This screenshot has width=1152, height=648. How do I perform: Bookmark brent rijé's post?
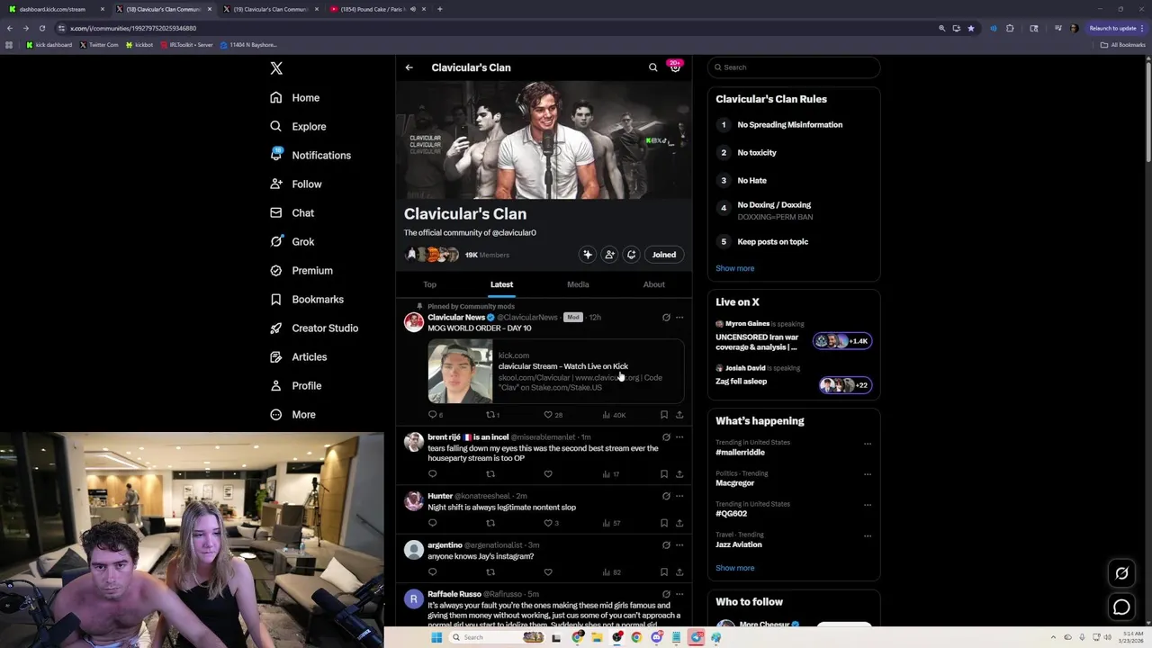664,474
